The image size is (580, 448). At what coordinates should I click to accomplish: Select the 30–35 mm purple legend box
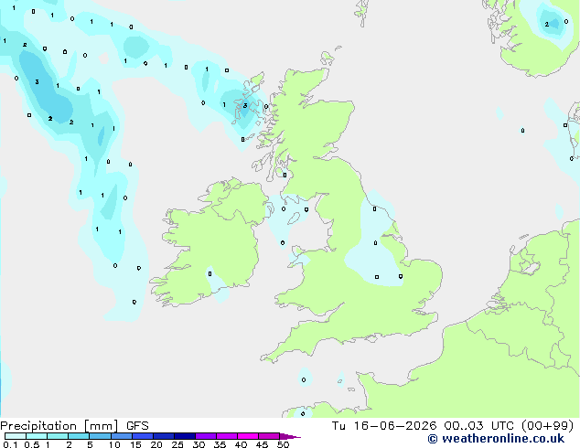point(205,436)
